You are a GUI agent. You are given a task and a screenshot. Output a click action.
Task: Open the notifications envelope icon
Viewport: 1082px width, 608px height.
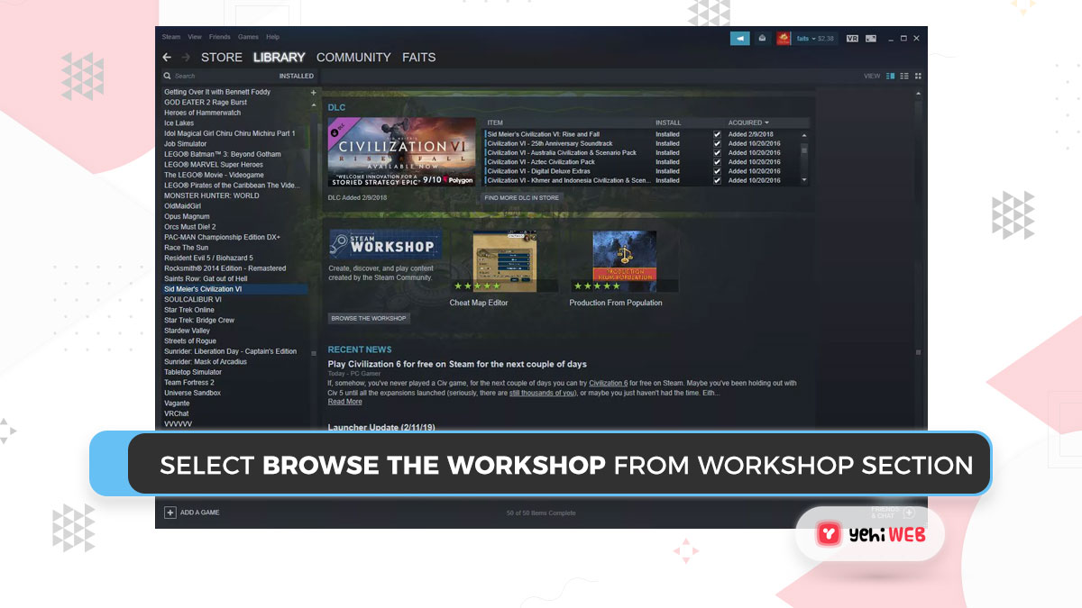762,38
